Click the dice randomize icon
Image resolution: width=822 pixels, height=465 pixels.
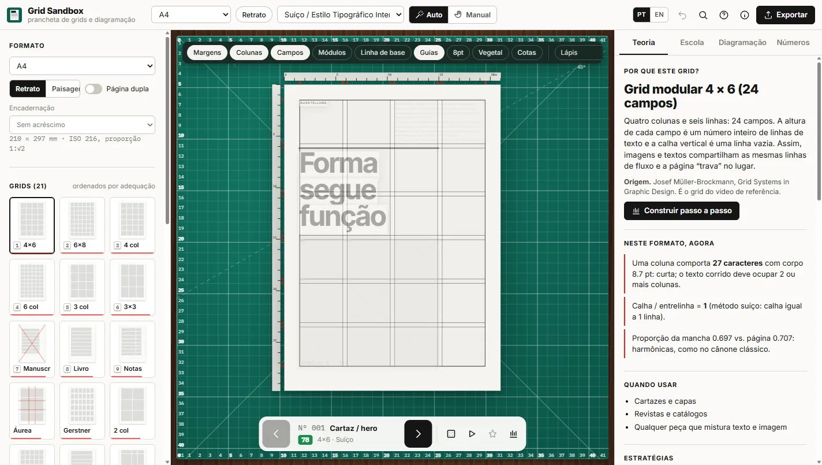tap(451, 434)
